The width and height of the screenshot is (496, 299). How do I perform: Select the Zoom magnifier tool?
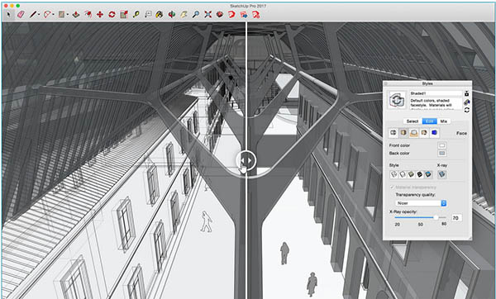point(196,15)
